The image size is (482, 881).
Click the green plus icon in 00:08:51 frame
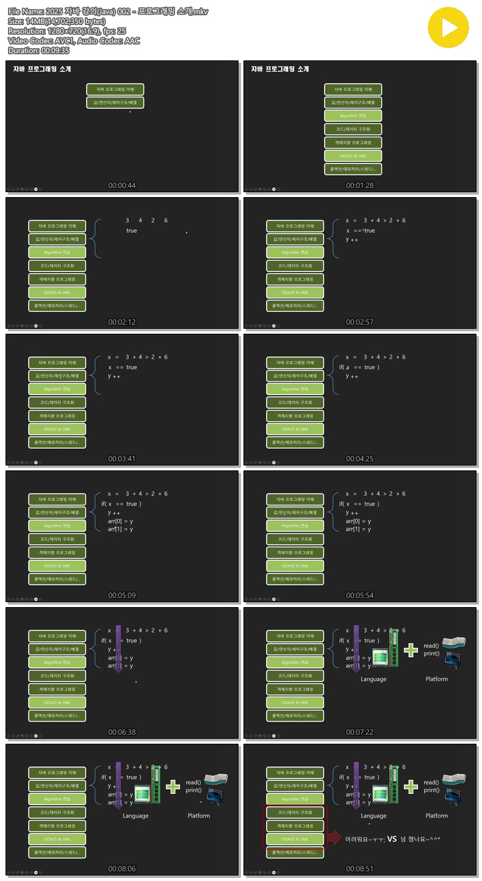coord(411,786)
